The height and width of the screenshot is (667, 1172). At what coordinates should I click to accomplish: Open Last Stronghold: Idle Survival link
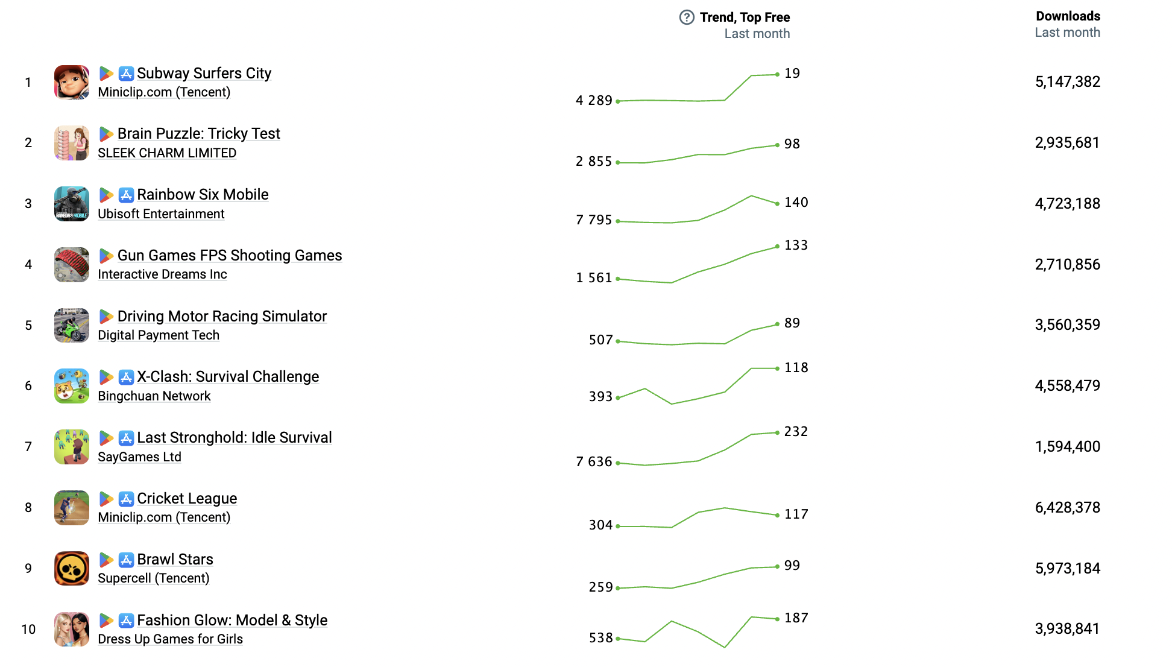click(234, 438)
